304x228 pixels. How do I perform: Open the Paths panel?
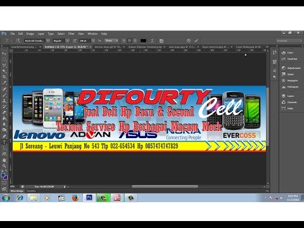(x=290, y=108)
